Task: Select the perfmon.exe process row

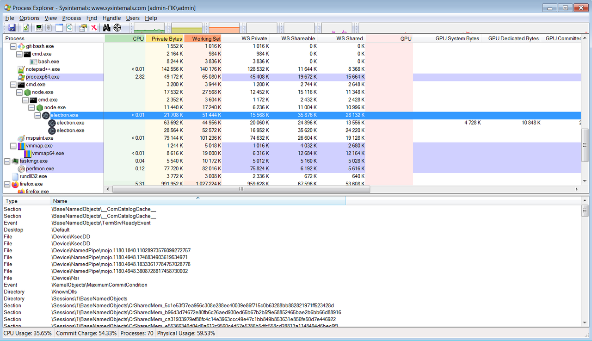Action: pos(291,168)
